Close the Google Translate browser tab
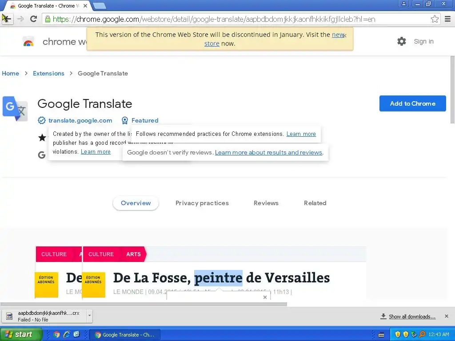 coord(85,6)
